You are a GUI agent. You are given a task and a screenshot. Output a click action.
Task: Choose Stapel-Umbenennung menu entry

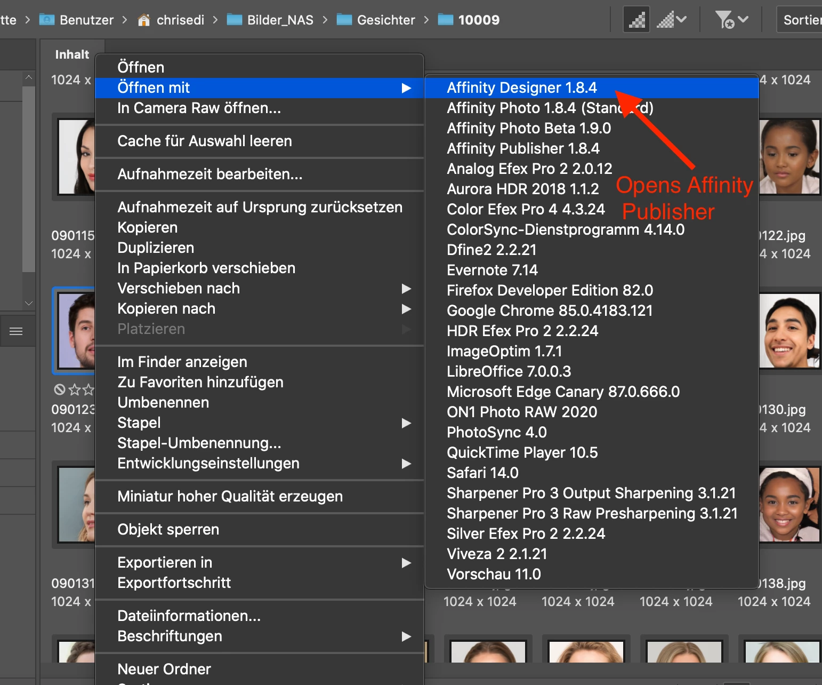click(260, 443)
